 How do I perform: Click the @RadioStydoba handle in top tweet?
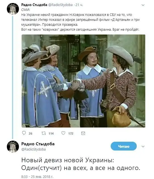[60, 5]
